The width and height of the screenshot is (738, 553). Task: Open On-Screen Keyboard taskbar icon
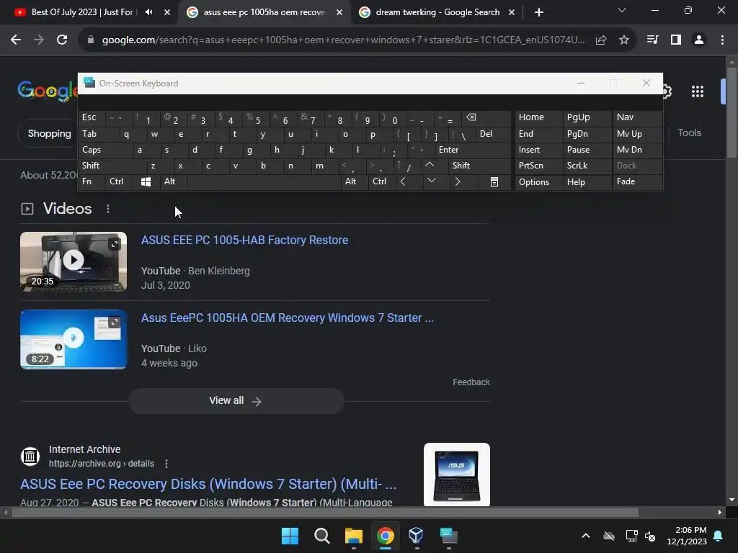448,536
